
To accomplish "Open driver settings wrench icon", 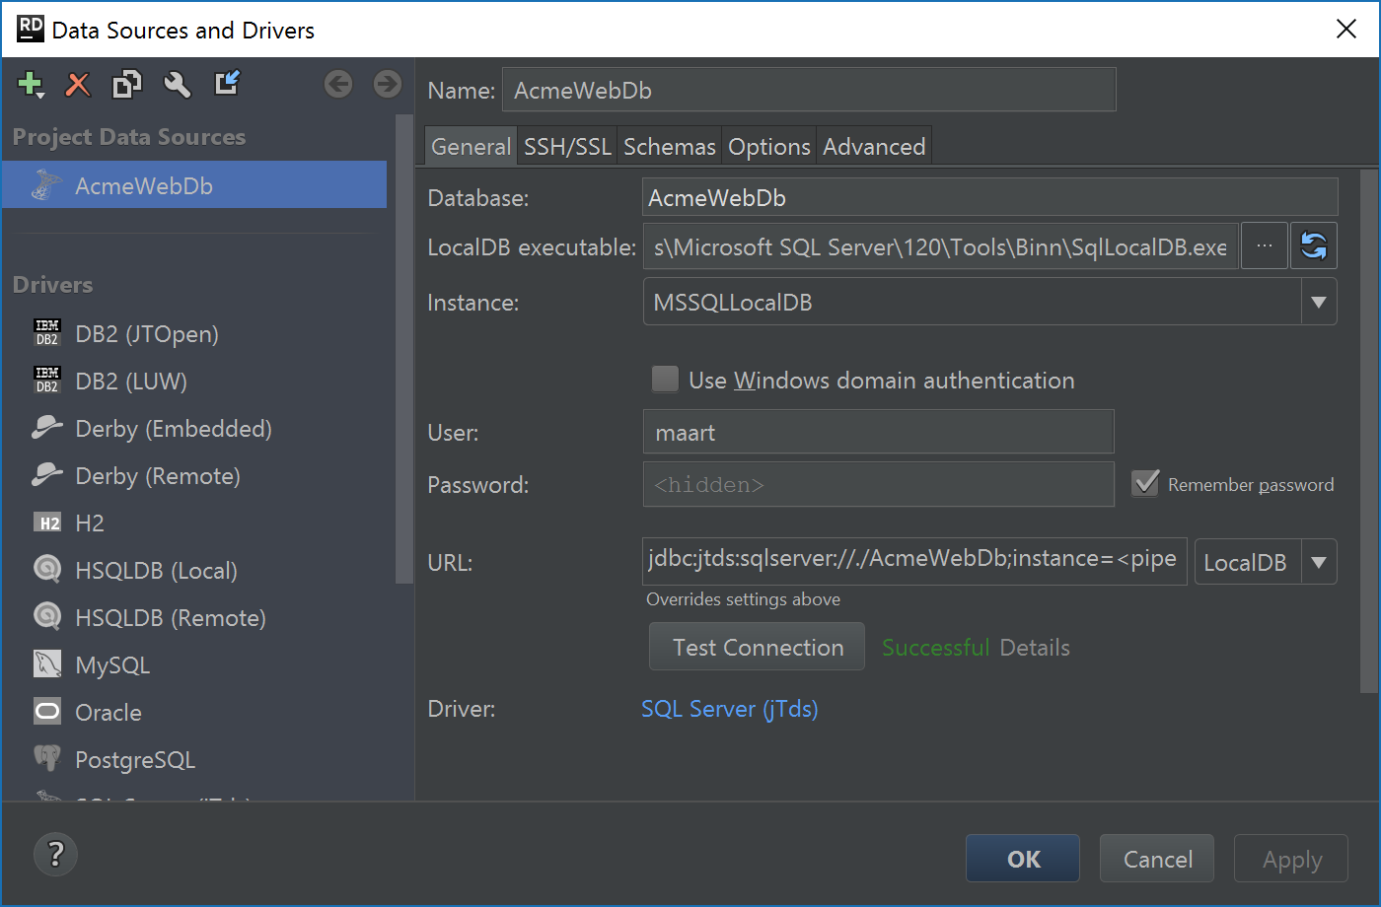I will tap(178, 85).
